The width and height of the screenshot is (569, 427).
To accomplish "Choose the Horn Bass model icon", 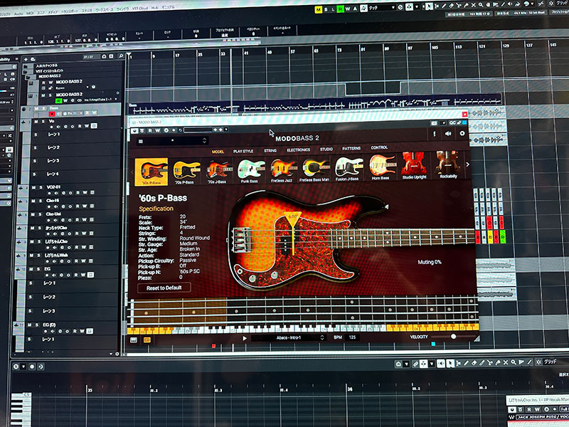I will click(x=381, y=168).
